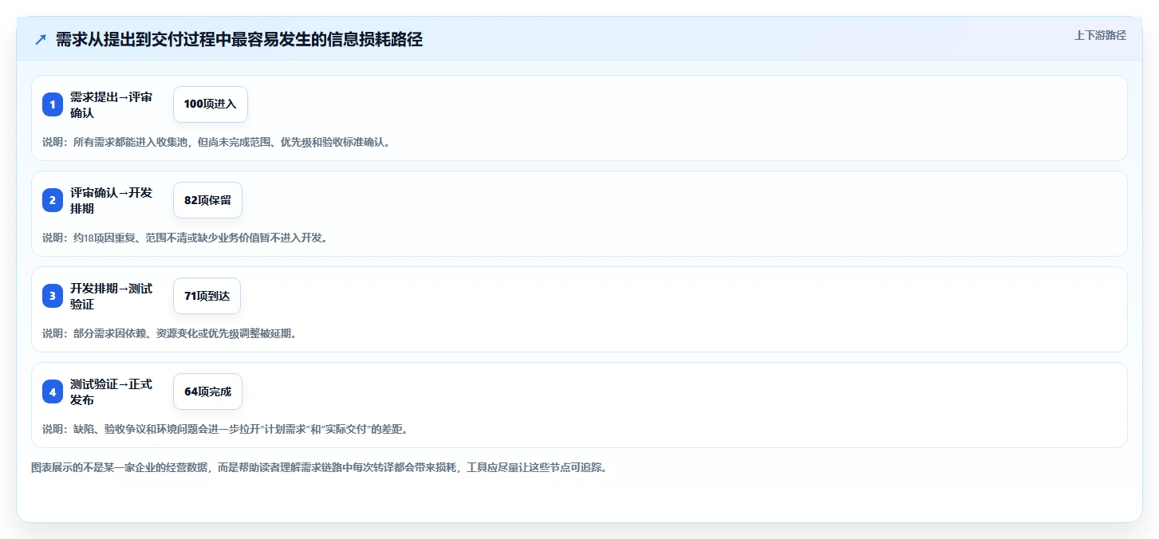Click the 上下游路径 label in the header
The width and height of the screenshot is (1159, 539).
1100,35
